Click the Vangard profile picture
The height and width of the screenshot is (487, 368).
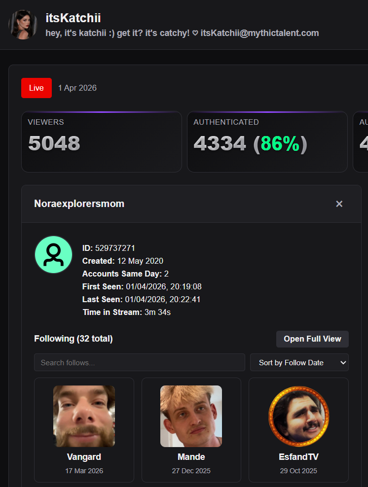[x=84, y=416]
